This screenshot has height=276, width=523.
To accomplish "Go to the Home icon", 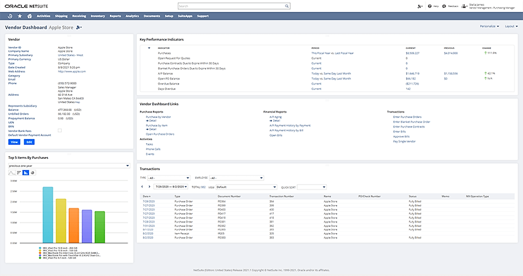I will coord(29,16).
